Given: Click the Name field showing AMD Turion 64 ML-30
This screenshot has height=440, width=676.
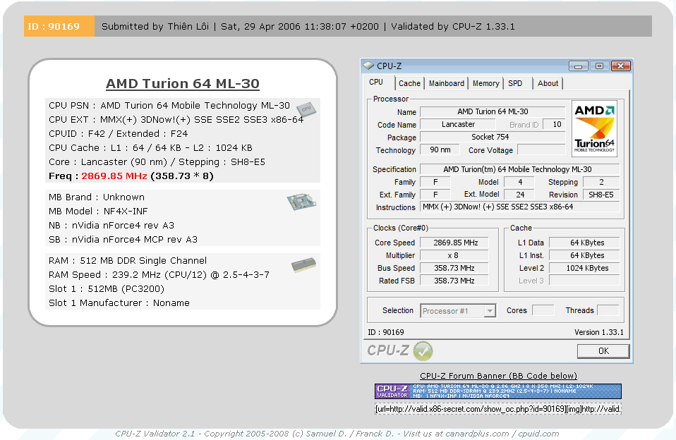Looking at the screenshot, I should (x=493, y=111).
